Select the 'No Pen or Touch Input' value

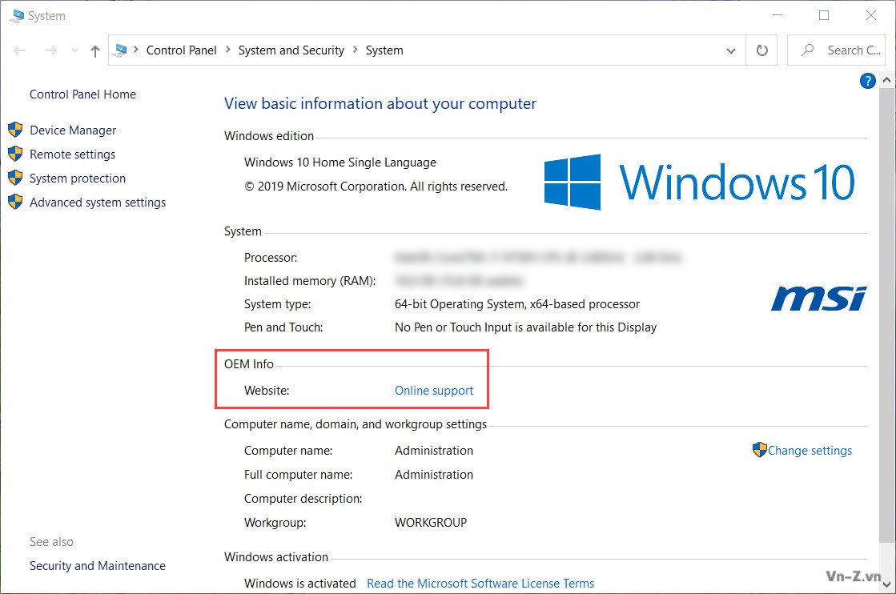pyautogui.click(x=526, y=327)
